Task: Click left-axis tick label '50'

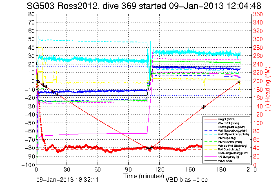Action: [31, 39]
